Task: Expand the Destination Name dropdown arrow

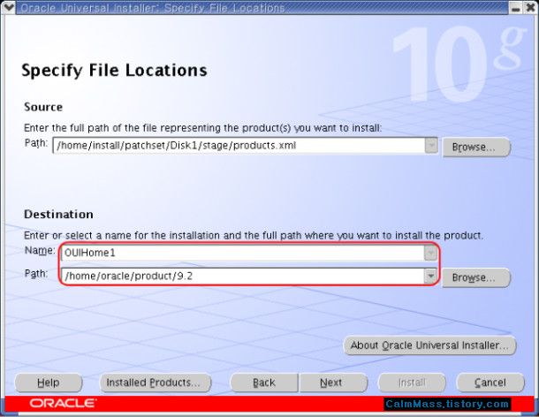Action: pos(430,254)
